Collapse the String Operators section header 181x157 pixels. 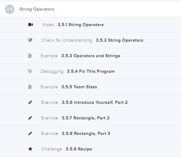point(90,9)
